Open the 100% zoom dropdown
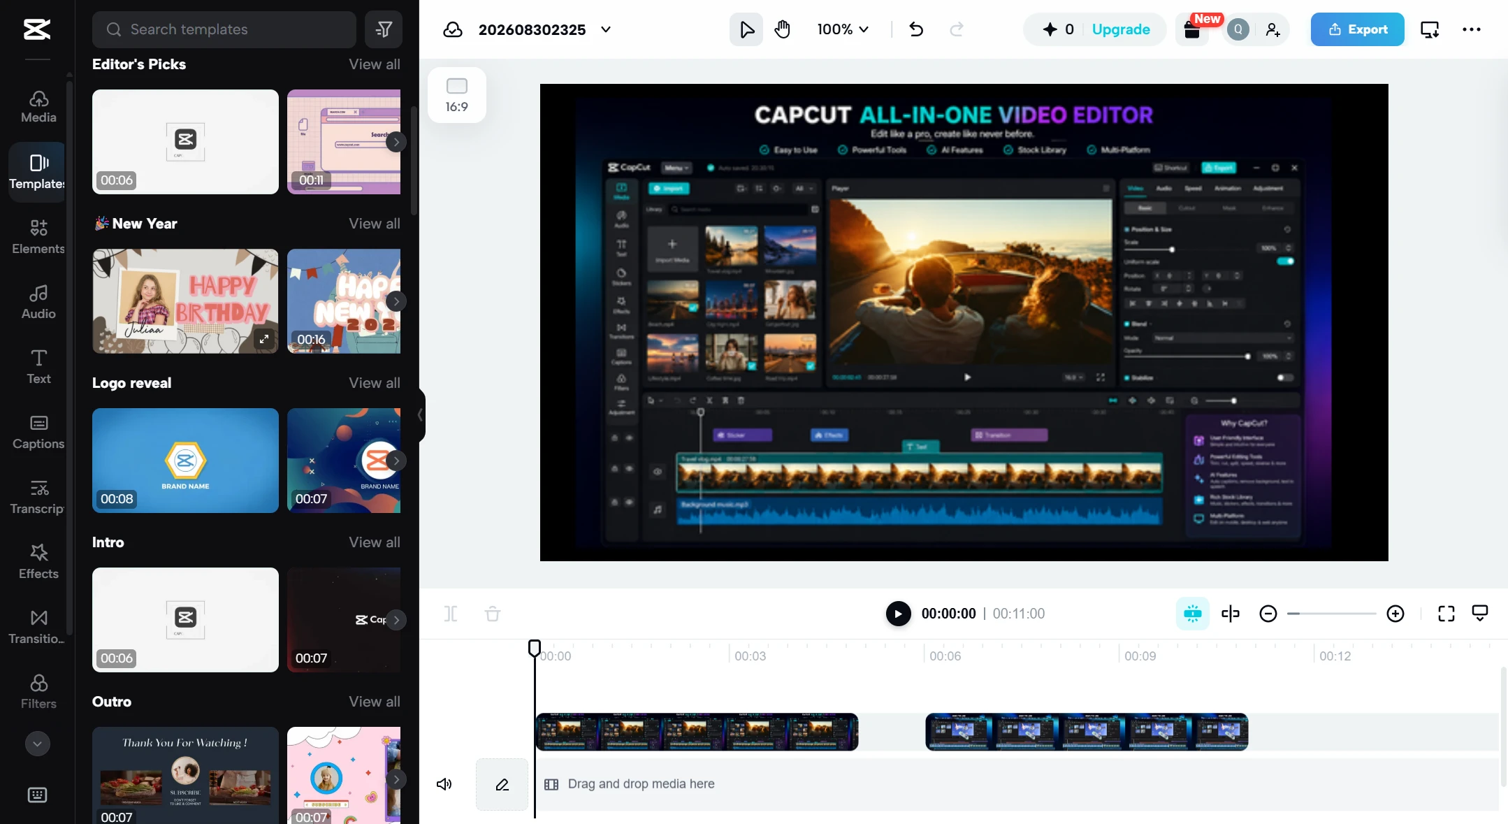The image size is (1508, 824). click(843, 29)
